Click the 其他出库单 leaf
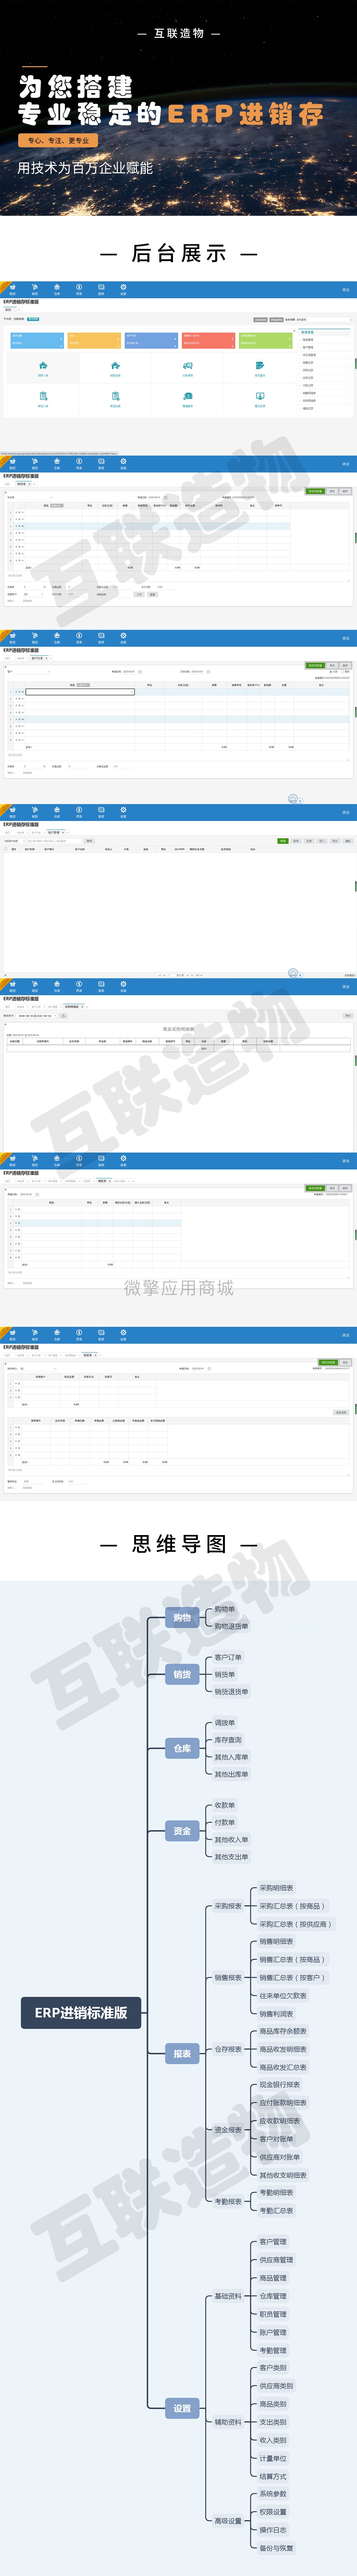 pyautogui.click(x=231, y=1774)
